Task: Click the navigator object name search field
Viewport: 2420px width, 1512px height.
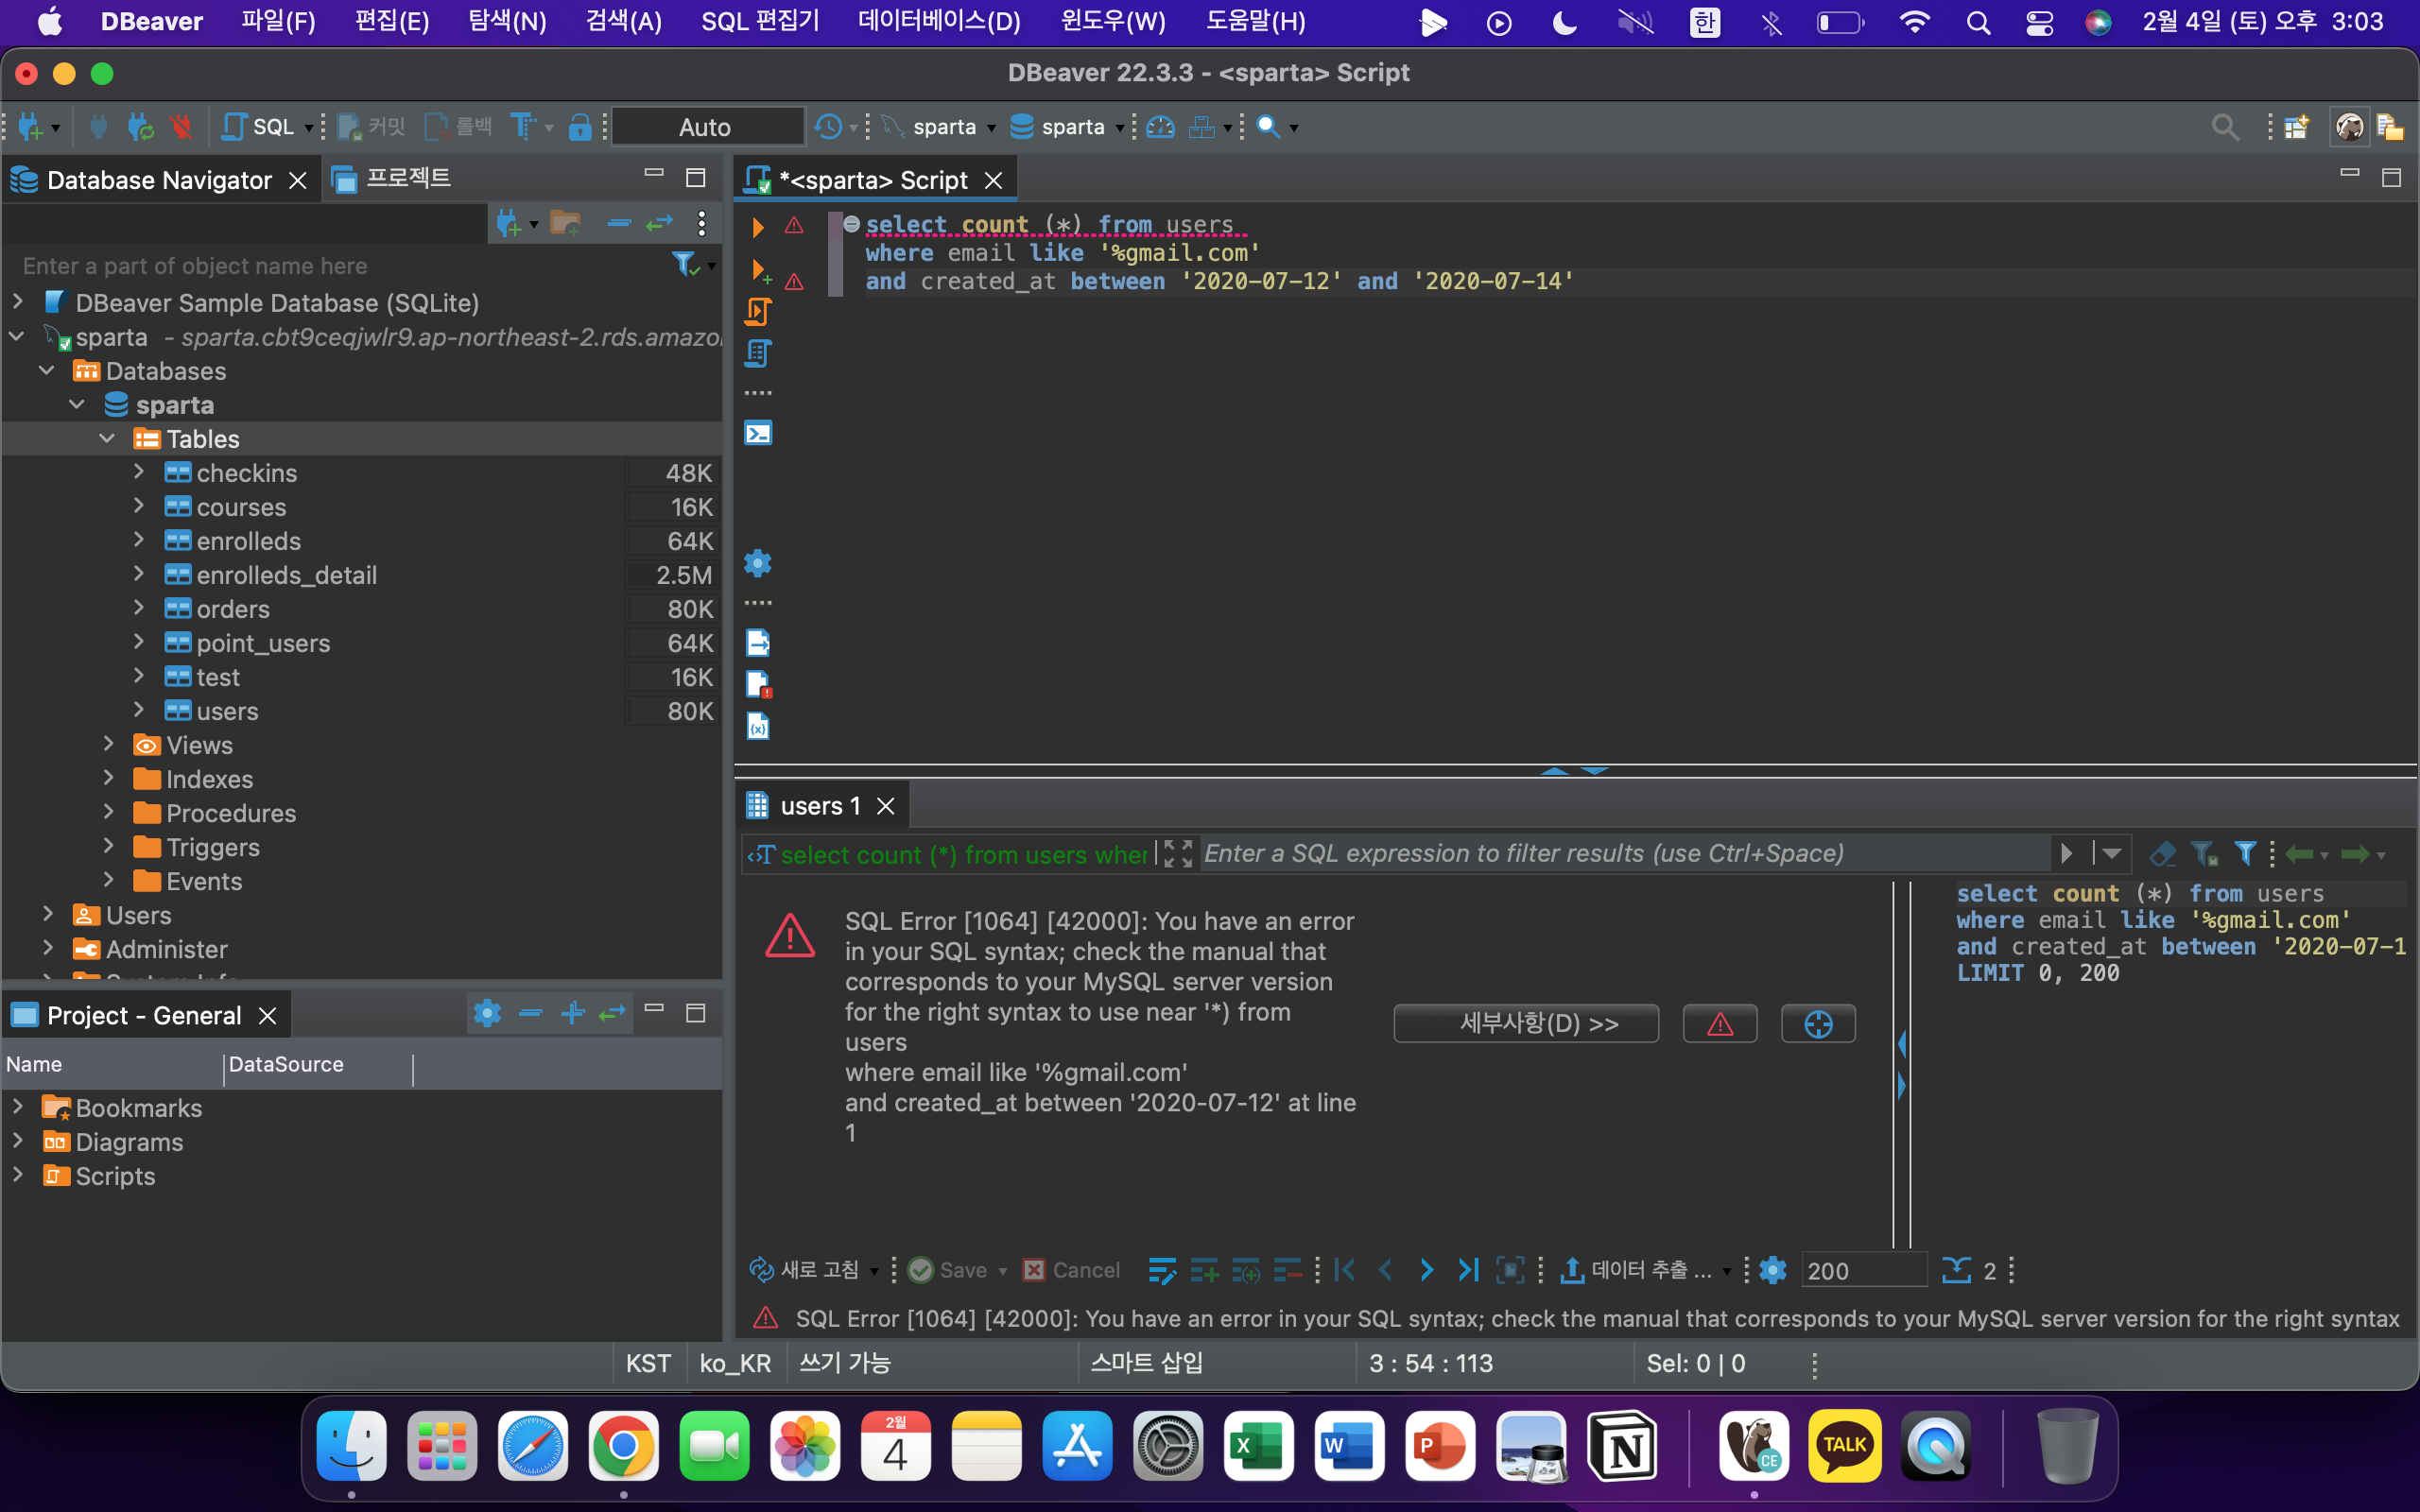Action: click(340, 266)
